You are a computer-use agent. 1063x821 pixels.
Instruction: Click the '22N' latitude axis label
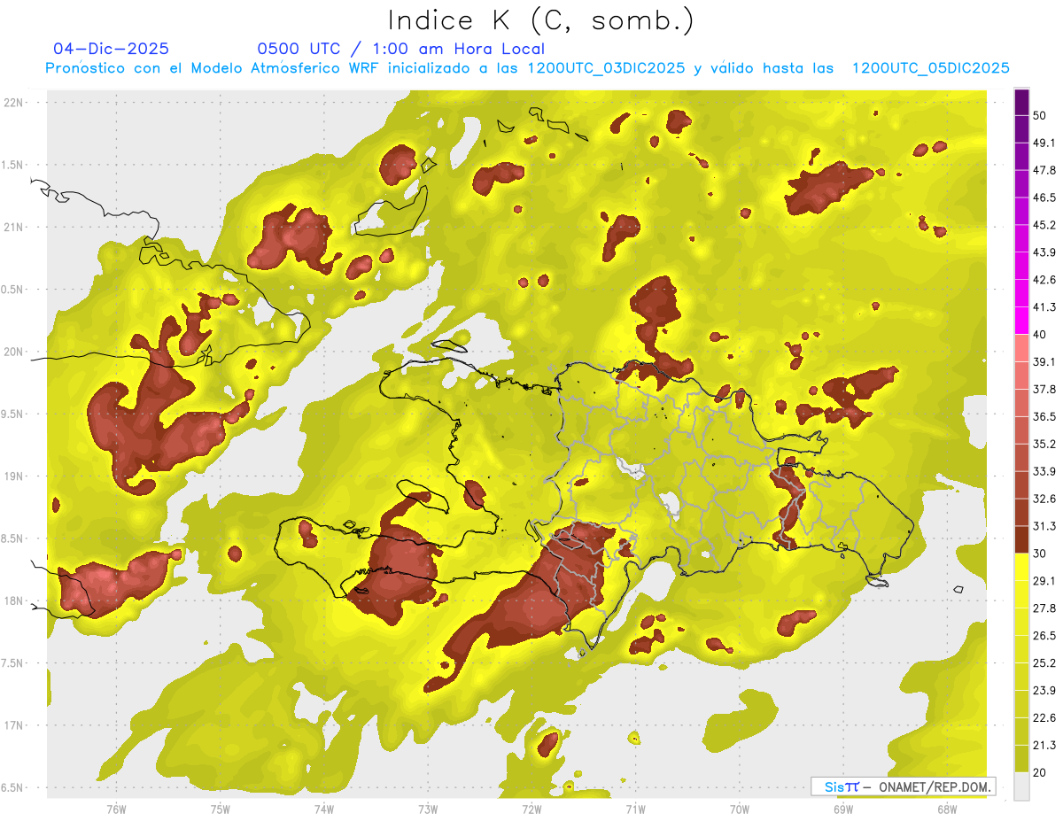tap(14, 103)
